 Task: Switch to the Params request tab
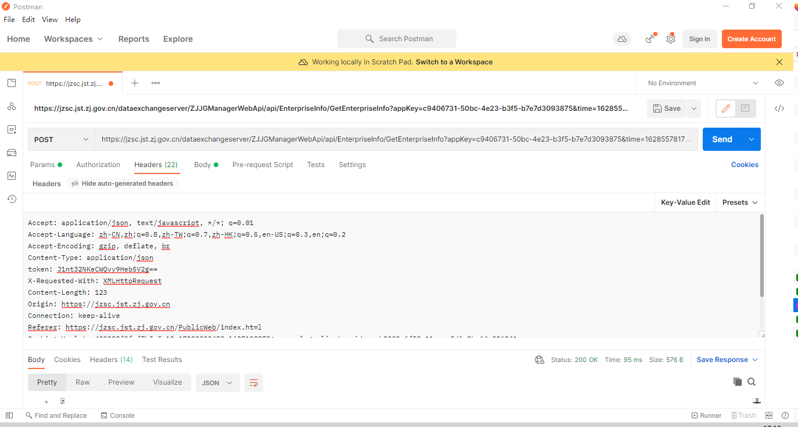tap(46, 165)
